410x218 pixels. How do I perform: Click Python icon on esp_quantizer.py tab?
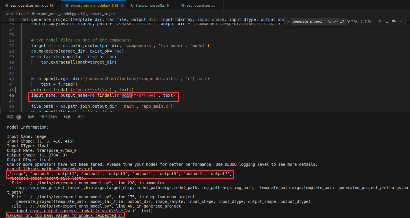point(183,5)
